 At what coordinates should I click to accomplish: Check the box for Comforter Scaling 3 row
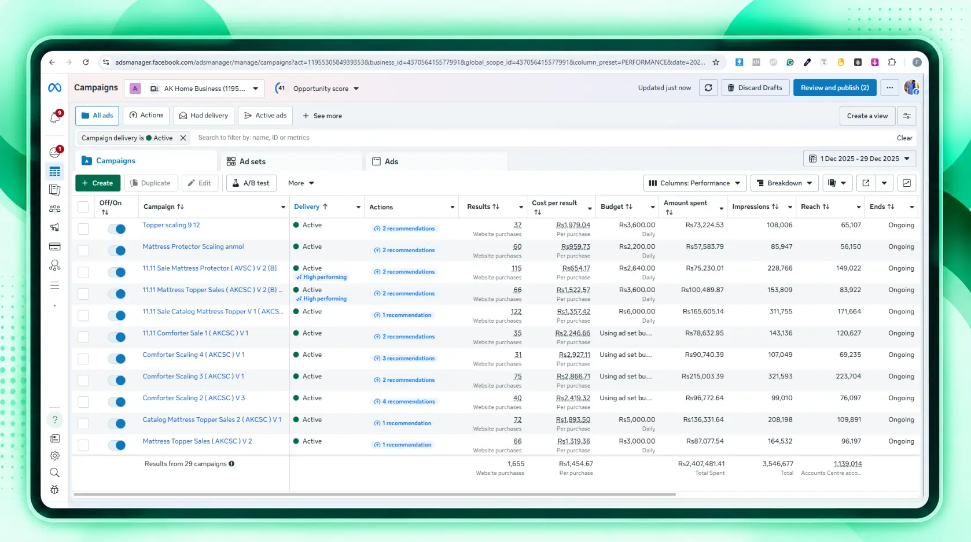click(83, 380)
